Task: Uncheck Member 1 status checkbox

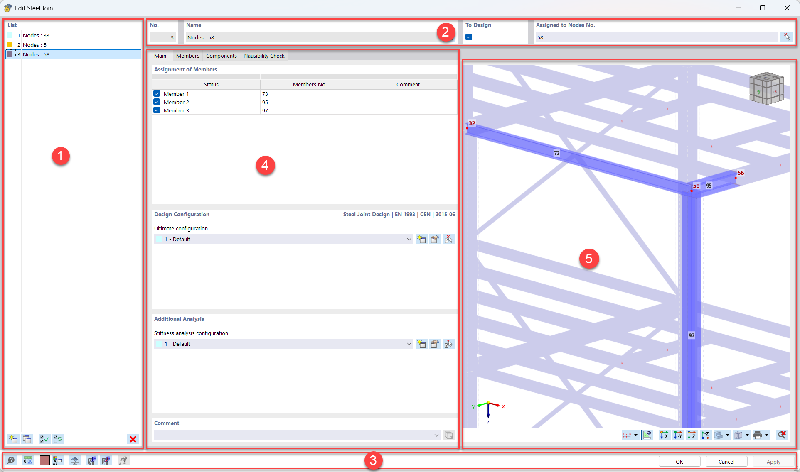Action: tap(157, 94)
